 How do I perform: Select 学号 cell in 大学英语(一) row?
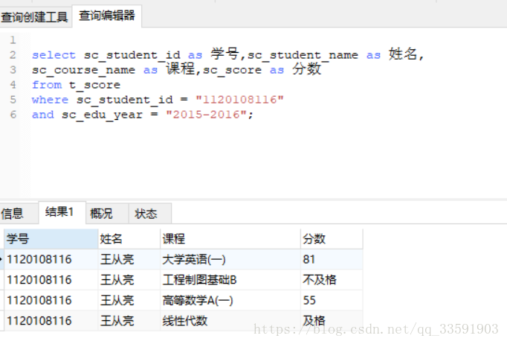(51, 259)
